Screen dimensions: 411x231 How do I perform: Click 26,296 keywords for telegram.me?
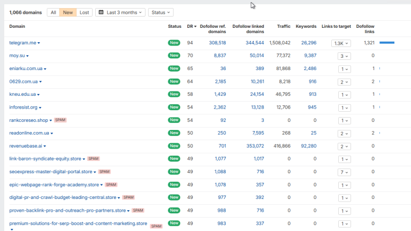tap(309, 43)
